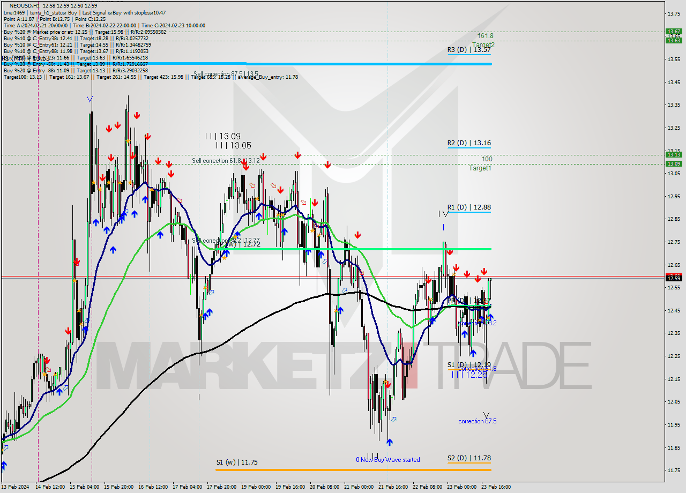Click the 161.8 Fibonacci level label
Image resolution: width=686 pixels, height=493 pixels.
tap(485, 36)
